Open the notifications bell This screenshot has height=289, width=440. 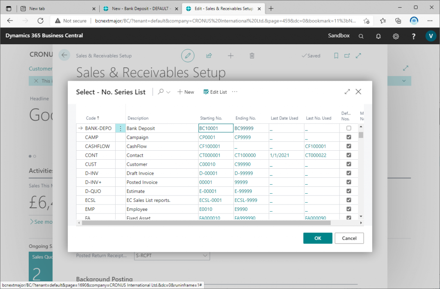click(x=378, y=36)
